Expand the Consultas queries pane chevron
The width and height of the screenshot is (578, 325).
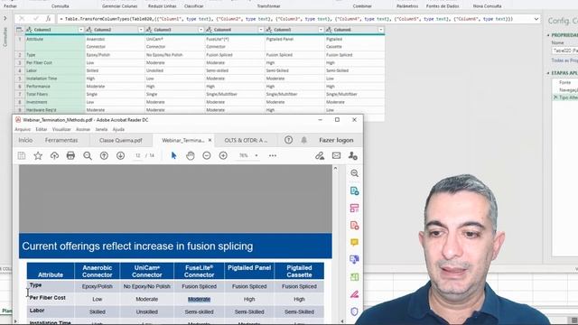(x=5, y=18)
